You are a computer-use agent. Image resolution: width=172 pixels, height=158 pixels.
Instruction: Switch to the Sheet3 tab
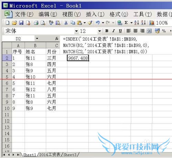point(70,155)
